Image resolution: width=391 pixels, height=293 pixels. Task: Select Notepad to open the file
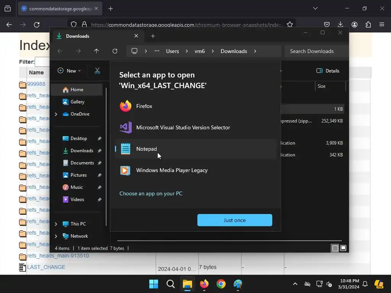pos(195,149)
